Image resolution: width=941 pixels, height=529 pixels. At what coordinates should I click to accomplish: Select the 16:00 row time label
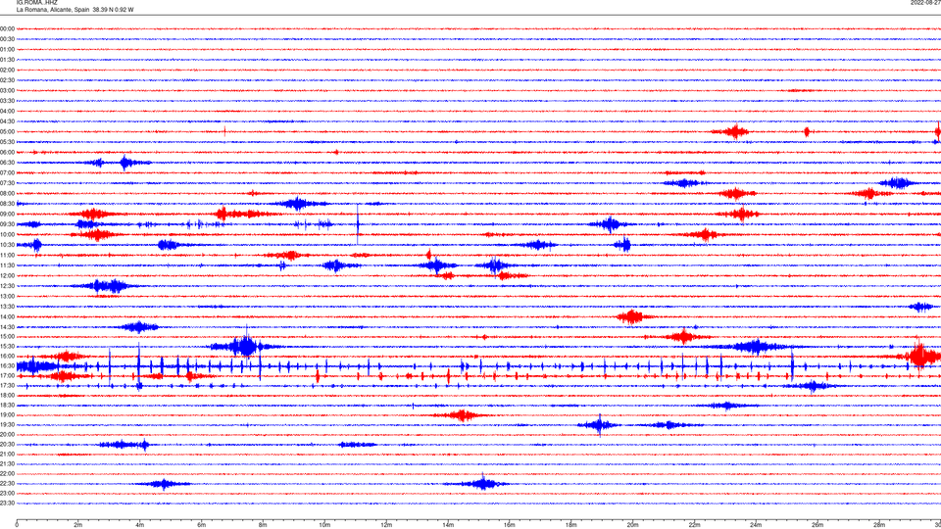pos(7,356)
